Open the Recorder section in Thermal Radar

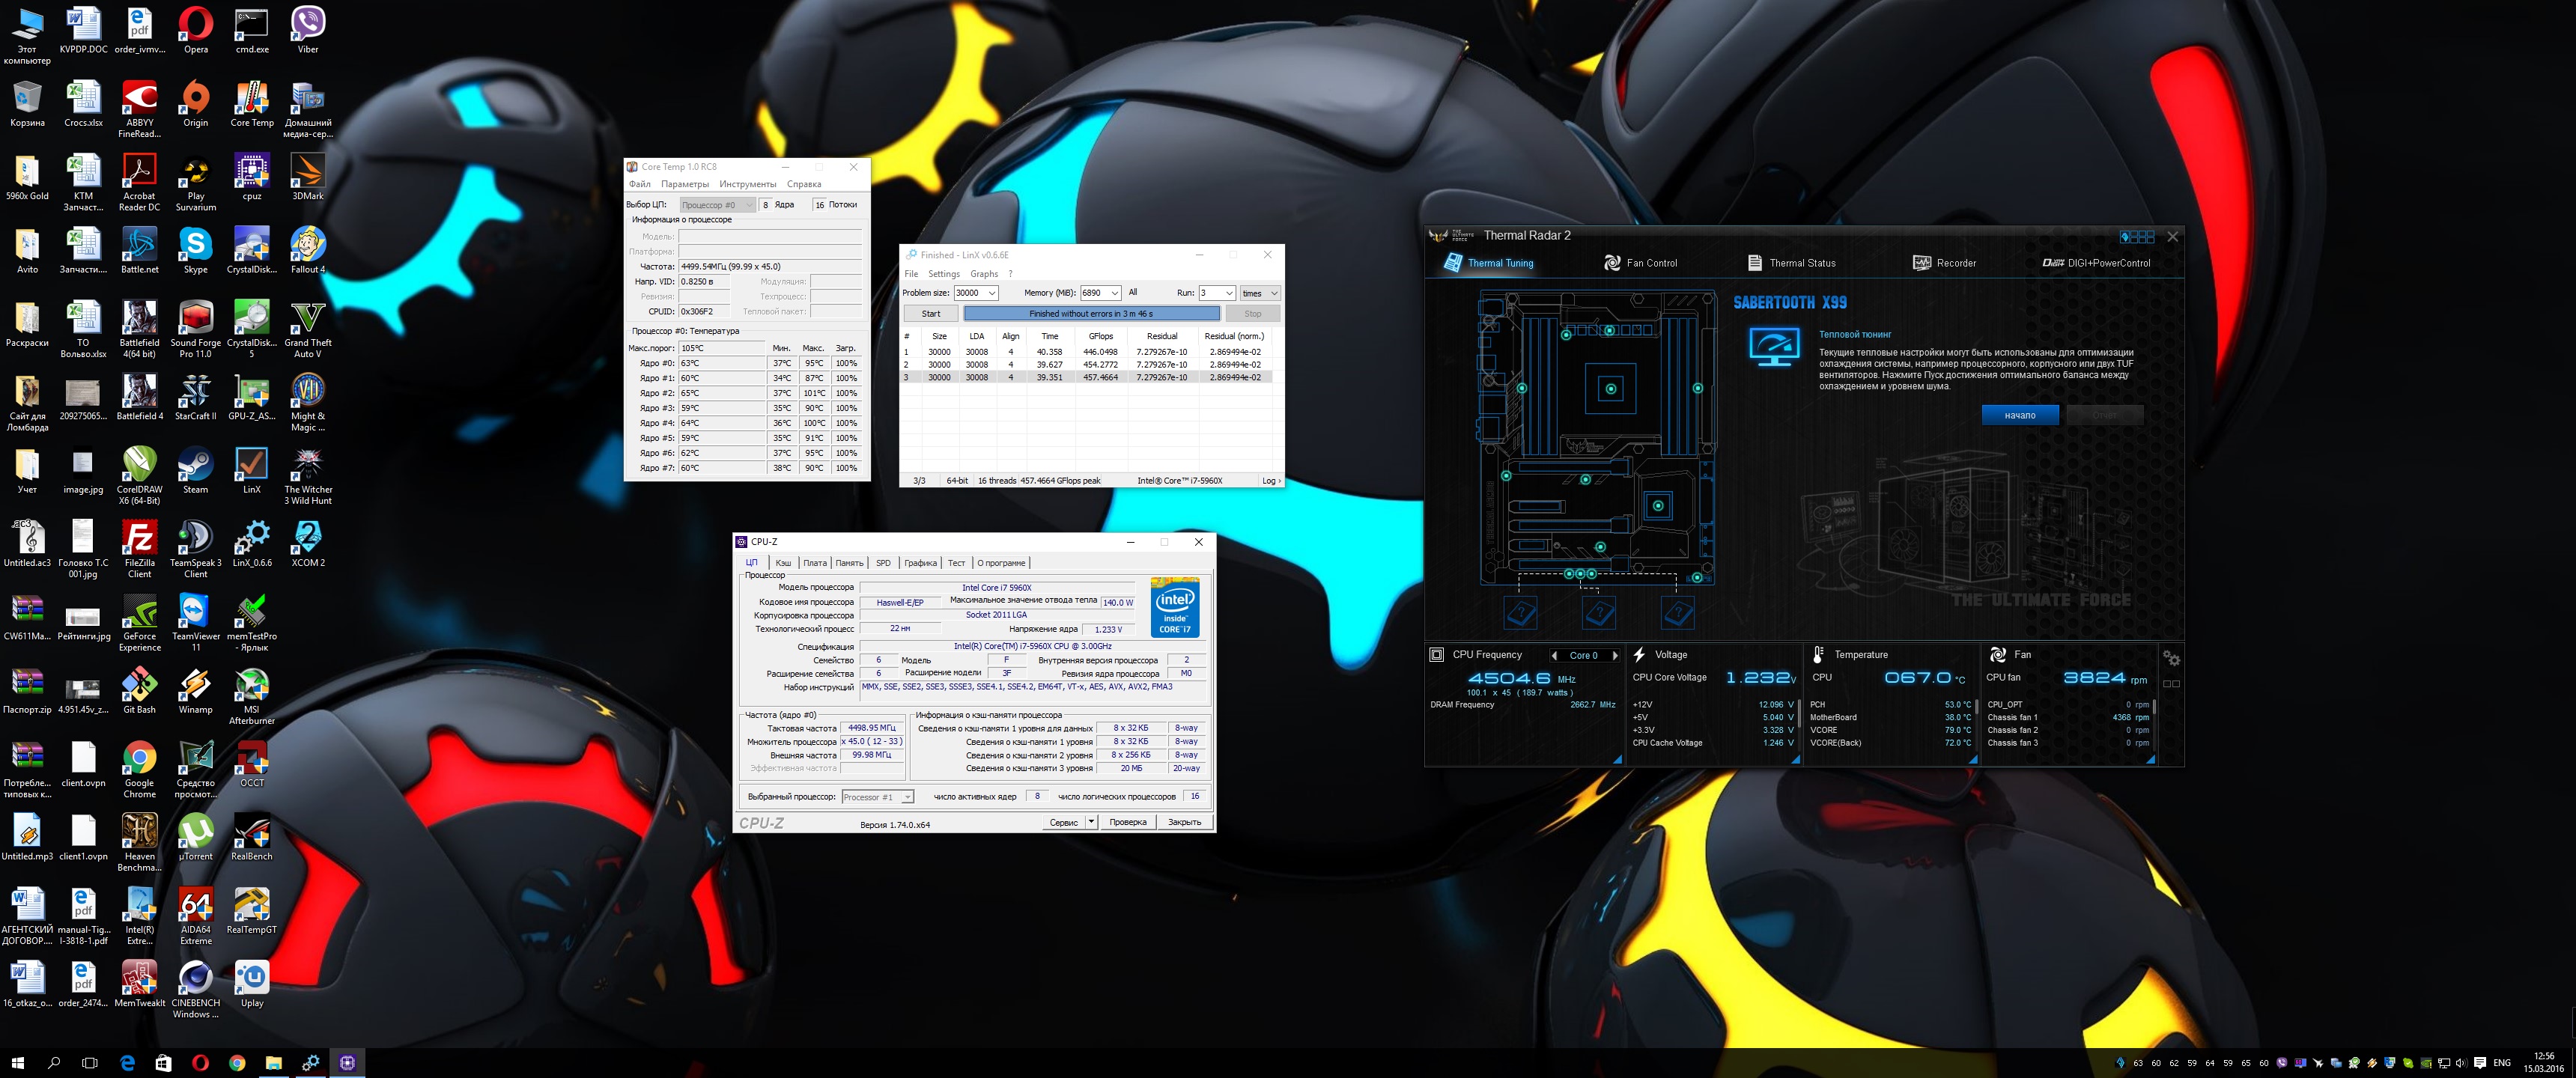pos(1944,263)
